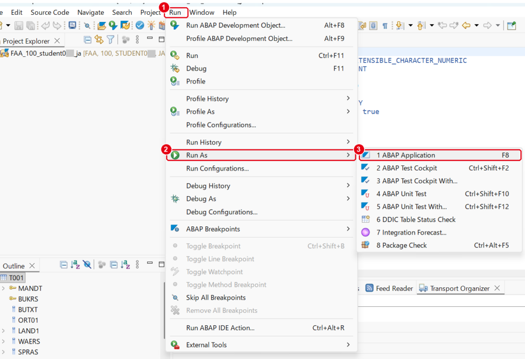The width and height of the screenshot is (525, 359).
Task: Choose Skip All Breakpoints menu entry
Action: [x=261, y=298]
